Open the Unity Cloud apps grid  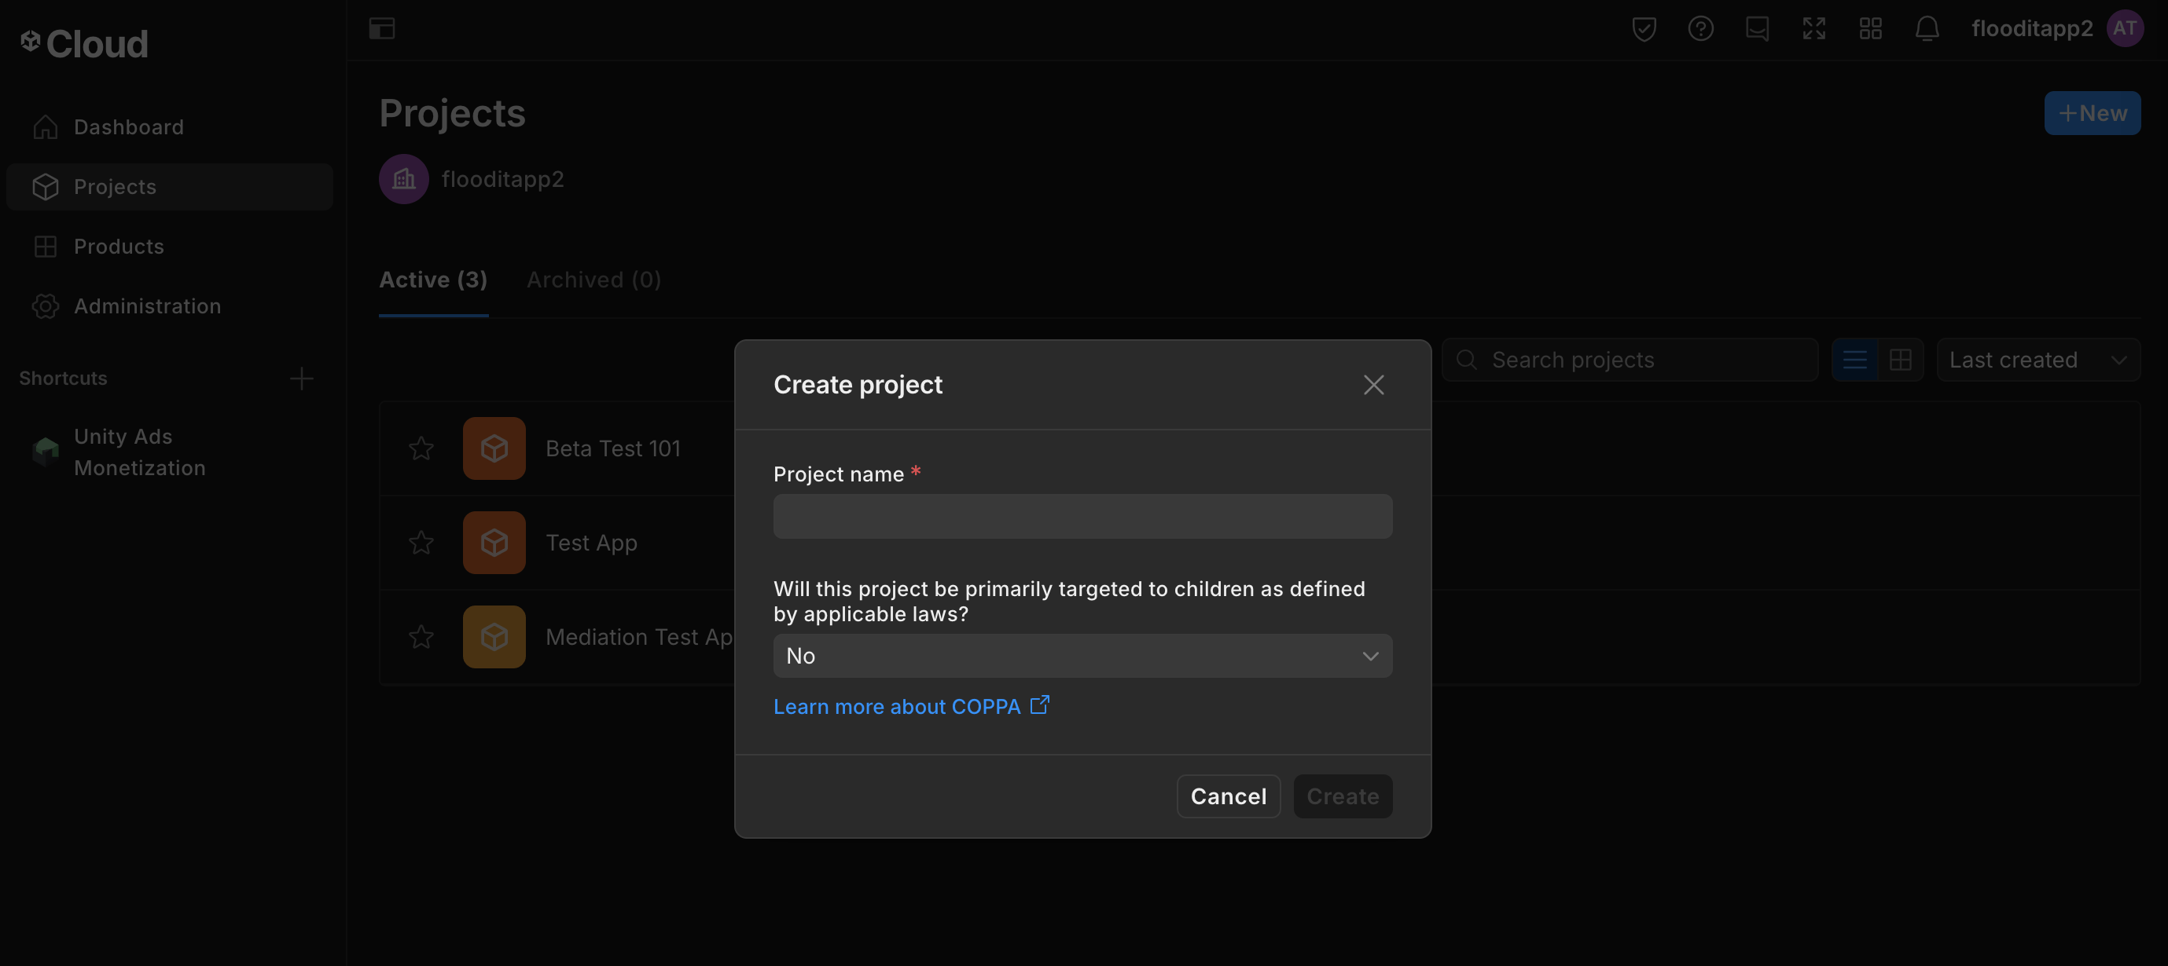[x=1870, y=27]
